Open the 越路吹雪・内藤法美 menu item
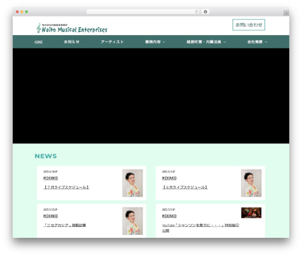Viewport: 302px width, 256px height. (204, 42)
